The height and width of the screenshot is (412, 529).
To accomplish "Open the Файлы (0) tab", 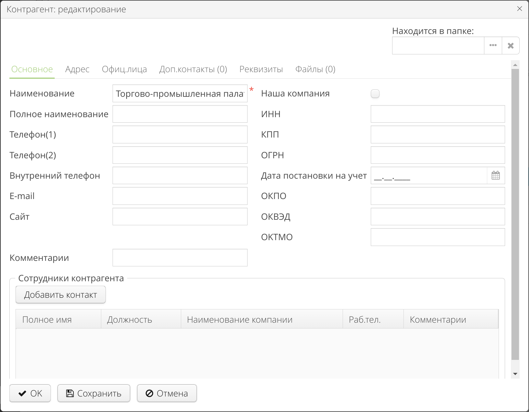I will tap(315, 69).
